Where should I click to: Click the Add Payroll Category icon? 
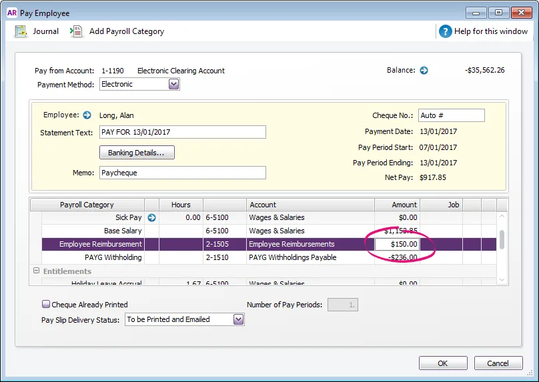[76, 31]
